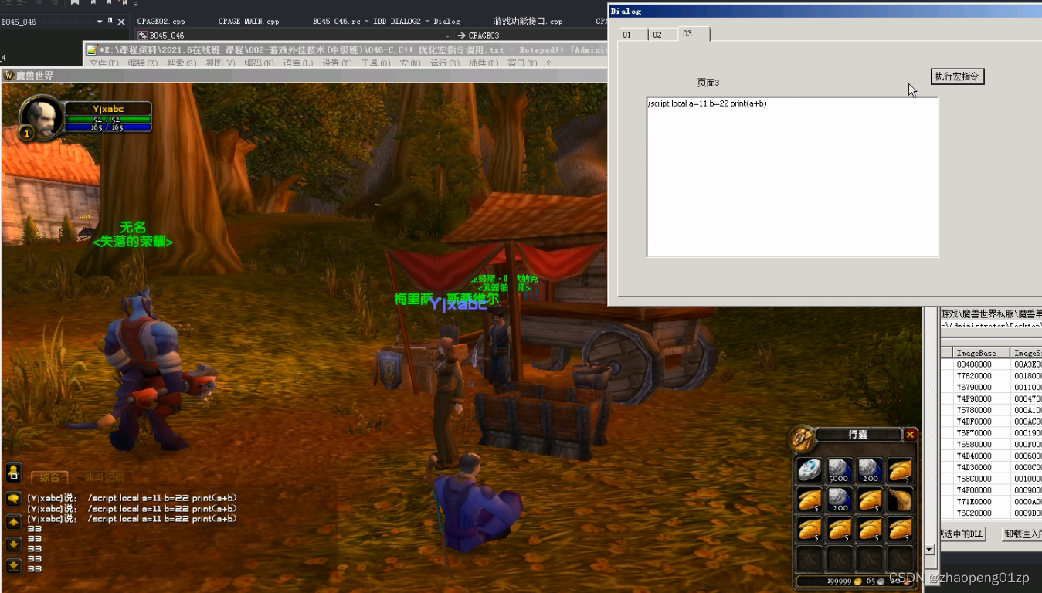Click the 页面3 label in Dialog
The width and height of the screenshot is (1042, 593).
708,83
